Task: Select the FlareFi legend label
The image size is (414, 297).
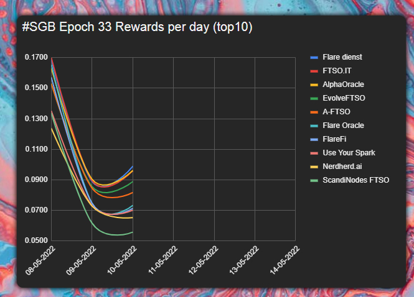Action: pos(334,139)
